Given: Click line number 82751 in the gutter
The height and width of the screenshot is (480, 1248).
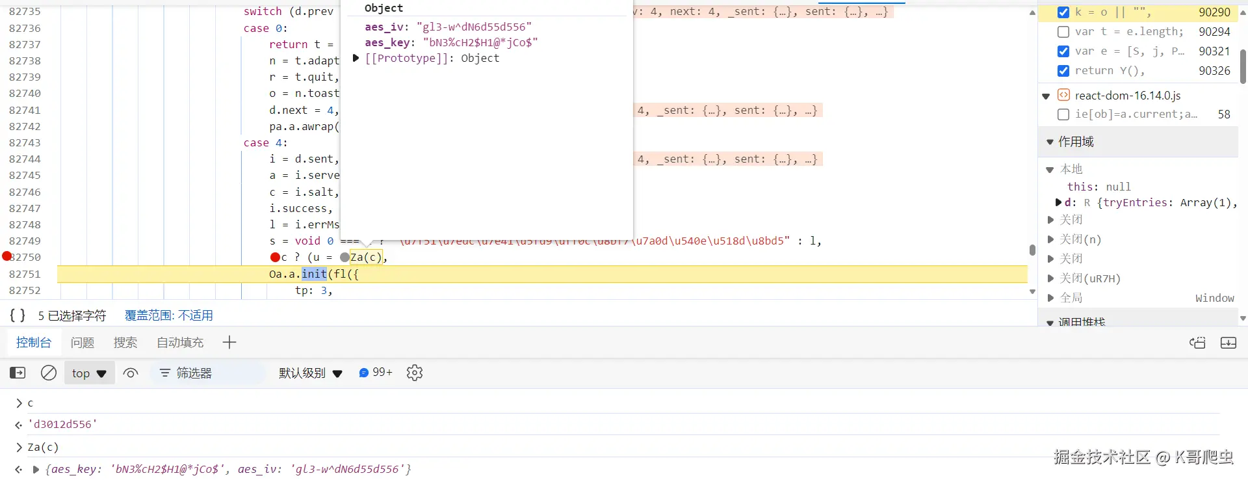Looking at the screenshot, I should 25,274.
